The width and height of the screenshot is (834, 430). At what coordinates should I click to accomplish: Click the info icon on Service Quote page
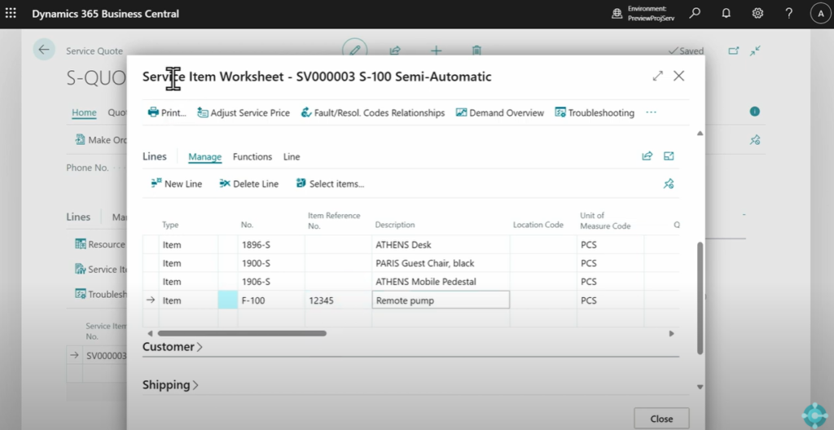(x=755, y=112)
